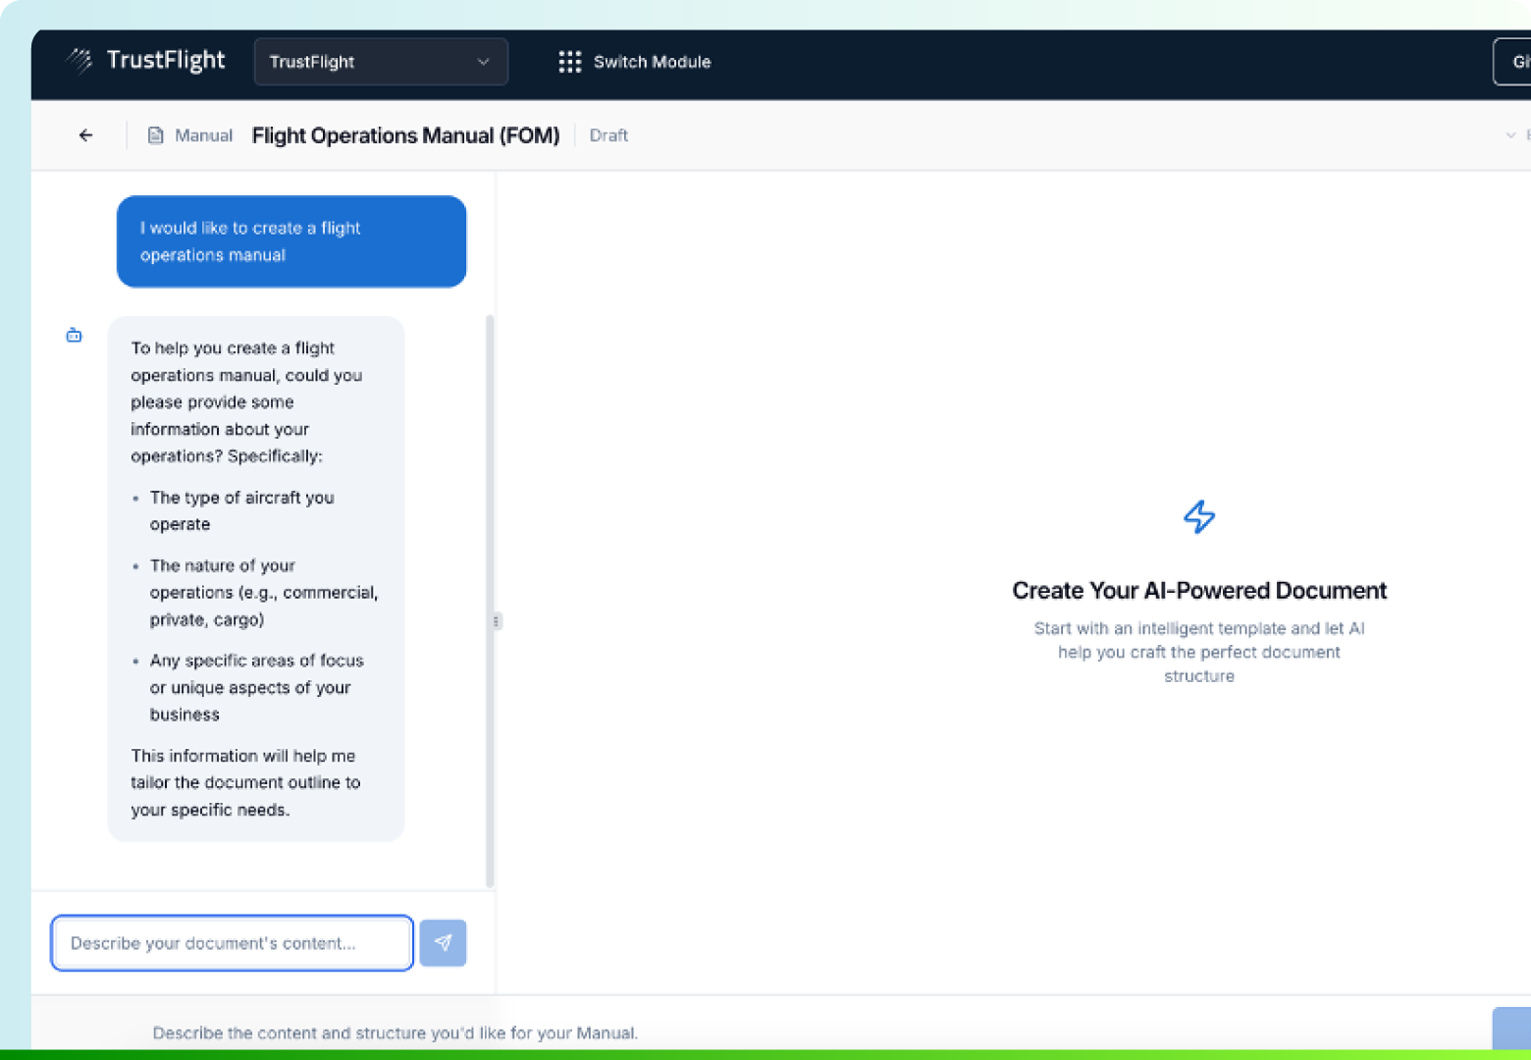Image resolution: width=1531 pixels, height=1060 pixels.
Task: Click the TrustFlight logo icon
Action: click(79, 61)
